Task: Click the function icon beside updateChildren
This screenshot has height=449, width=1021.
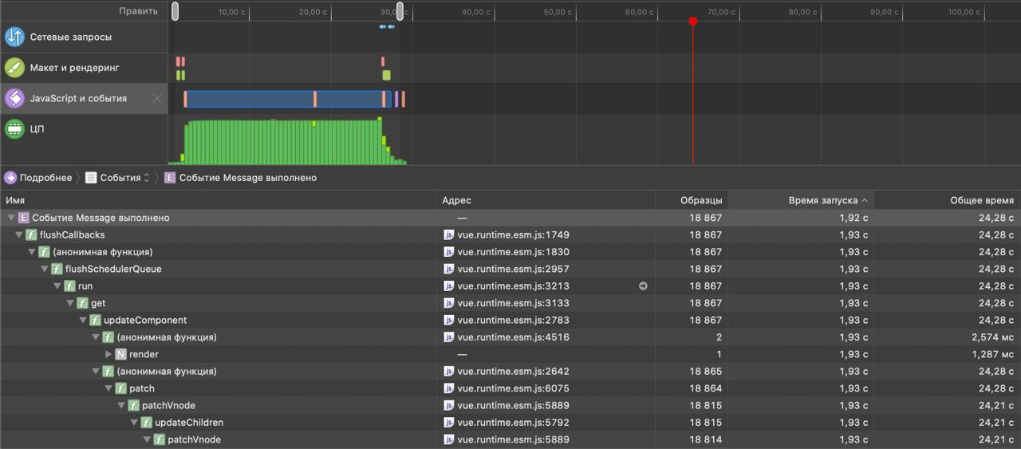Action: tap(146, 423)
